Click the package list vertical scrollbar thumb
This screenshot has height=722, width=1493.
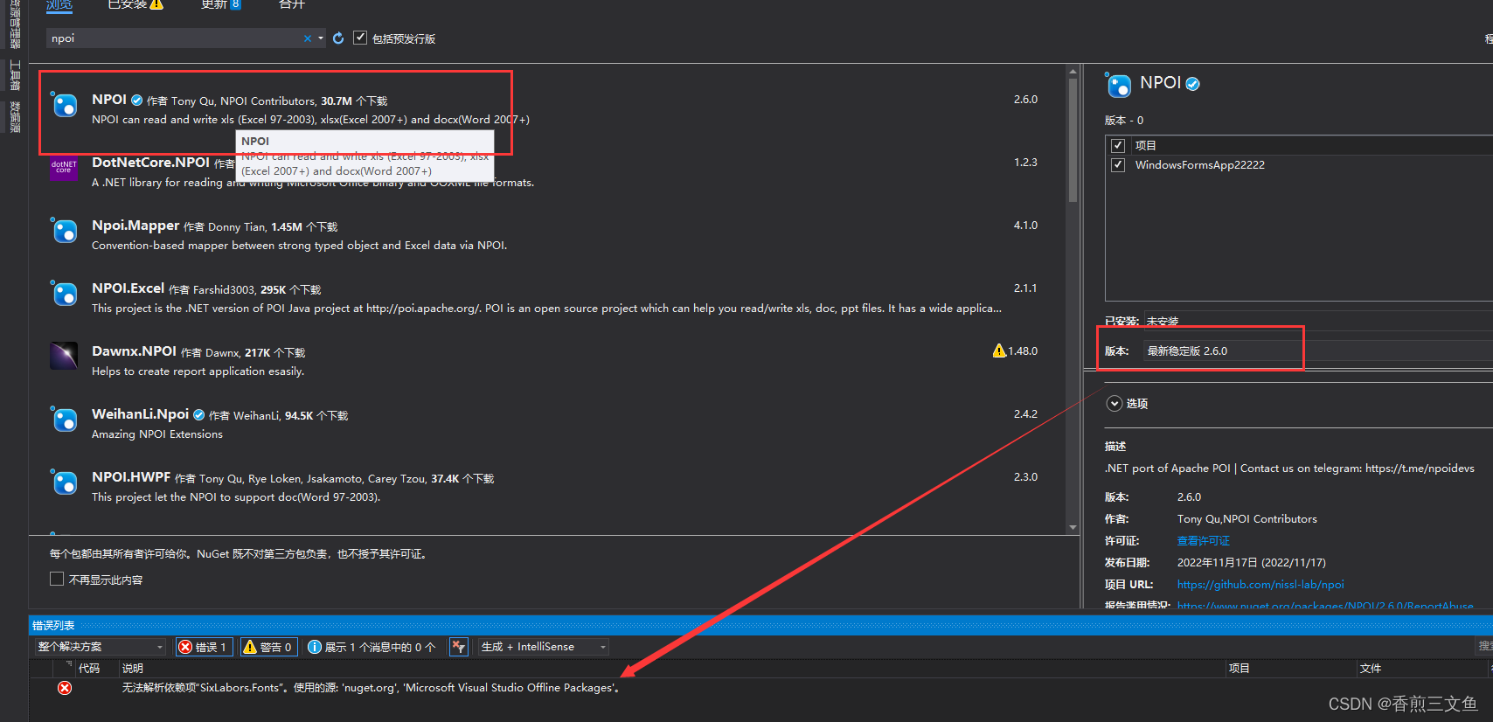(1073, 141)
